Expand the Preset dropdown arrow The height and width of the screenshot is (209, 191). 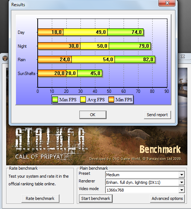click(182, 175)
